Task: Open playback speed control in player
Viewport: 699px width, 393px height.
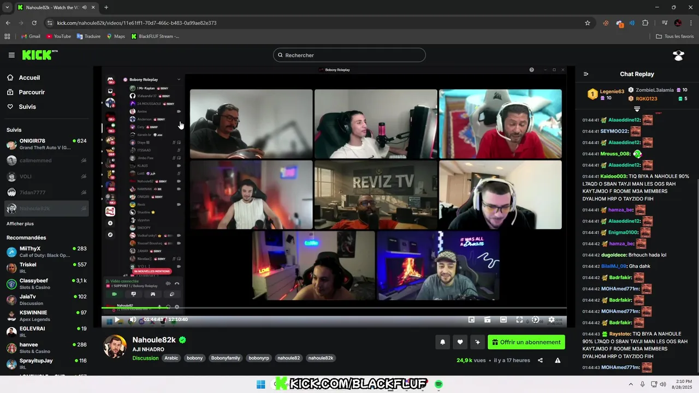Action: [535, 320]
